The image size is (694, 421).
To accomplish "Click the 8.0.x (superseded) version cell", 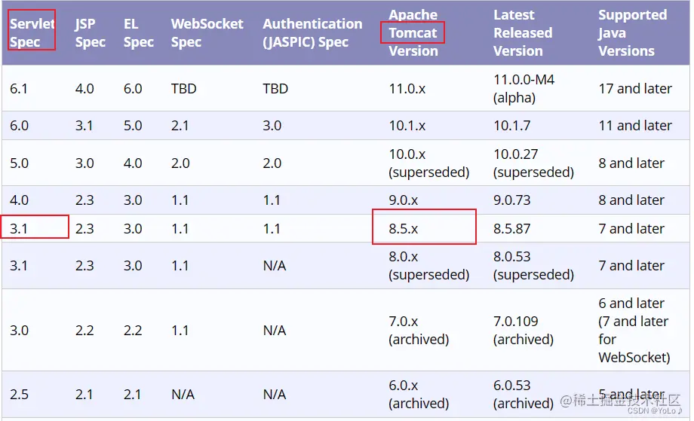I will (429, 266).
